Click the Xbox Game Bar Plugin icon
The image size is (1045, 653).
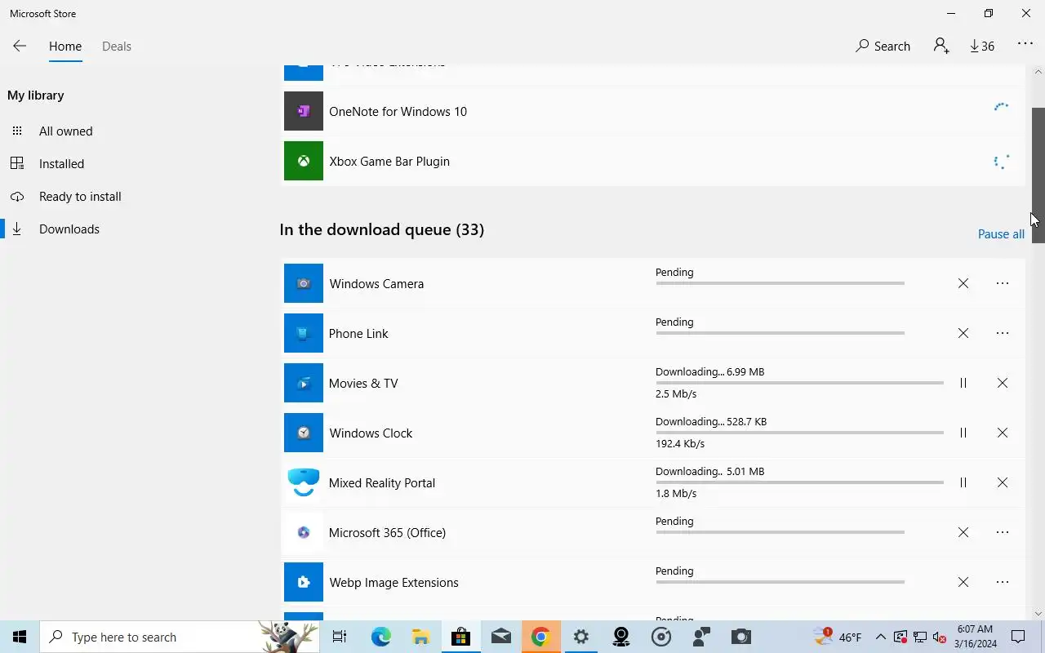pyautogui.click(x=304, y=161)
